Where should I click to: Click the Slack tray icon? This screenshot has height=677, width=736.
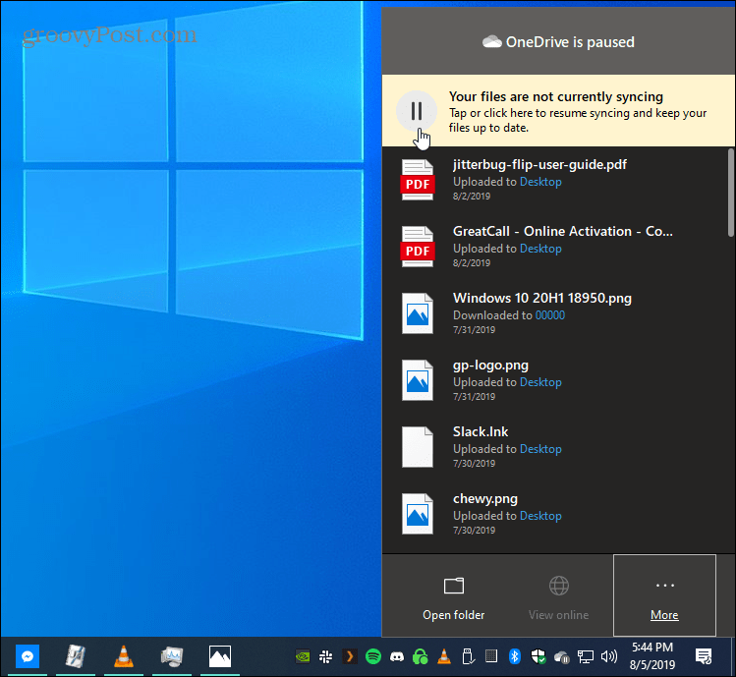pyautogui.click(x=326, y=656)
